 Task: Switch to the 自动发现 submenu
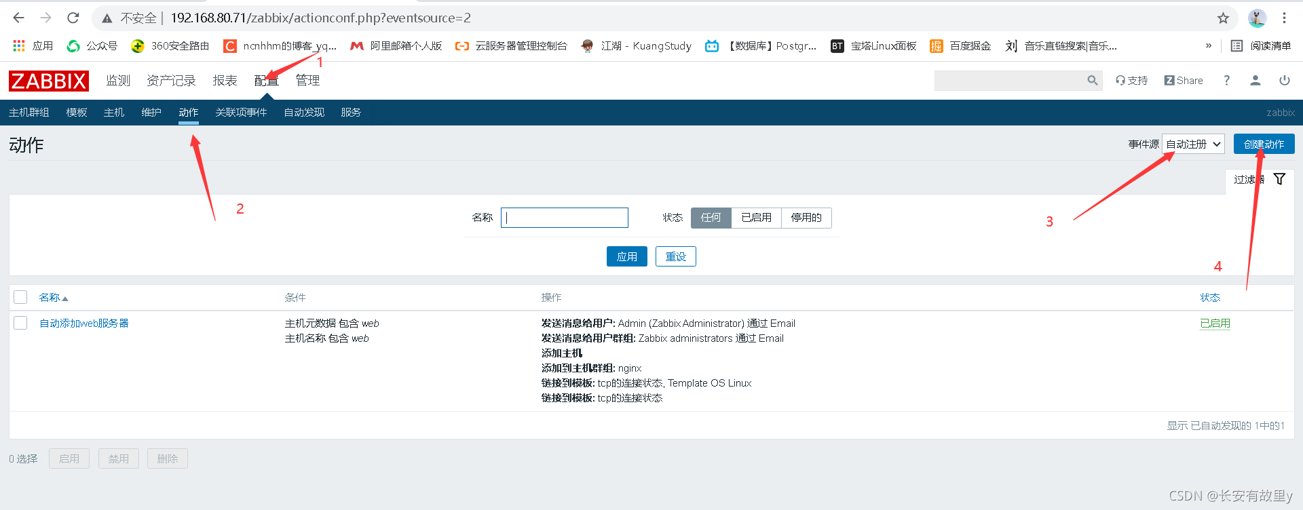304,112
